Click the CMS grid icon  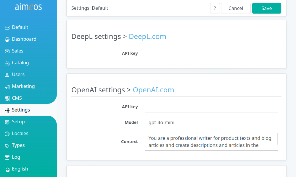click(x=7, y=99)
